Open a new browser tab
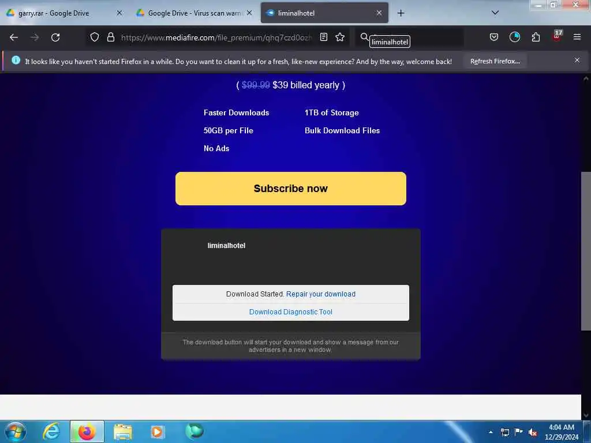 pos(401,13)
